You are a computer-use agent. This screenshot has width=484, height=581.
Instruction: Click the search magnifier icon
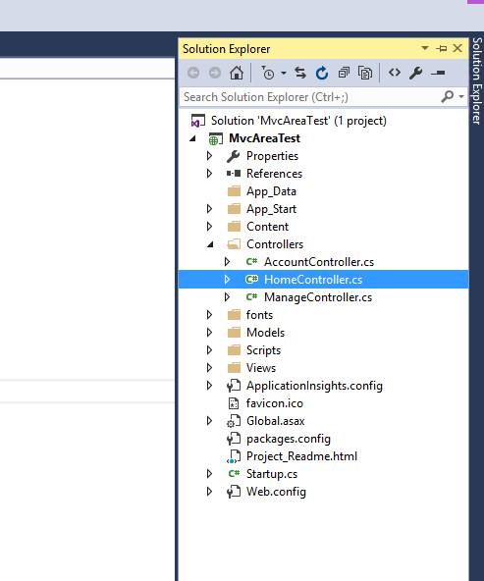click(448, 97)
